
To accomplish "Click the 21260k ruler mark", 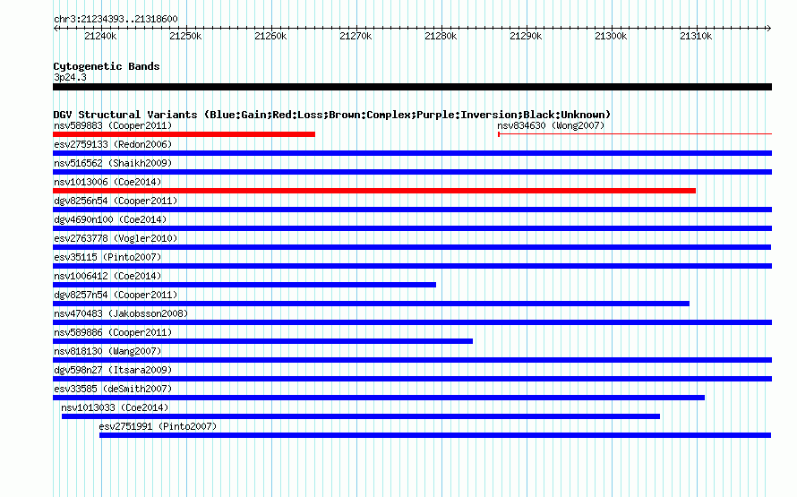I will point(271,36).
